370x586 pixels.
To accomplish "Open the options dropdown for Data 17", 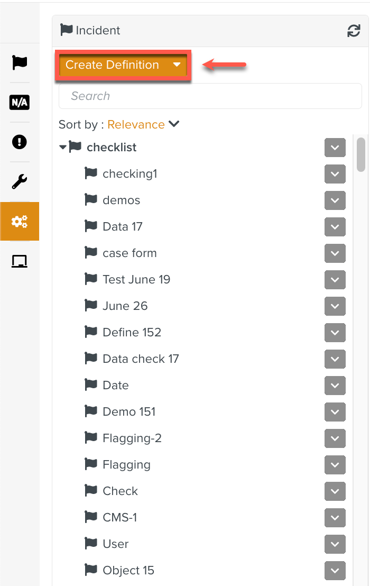I will (x=335, y=227).
